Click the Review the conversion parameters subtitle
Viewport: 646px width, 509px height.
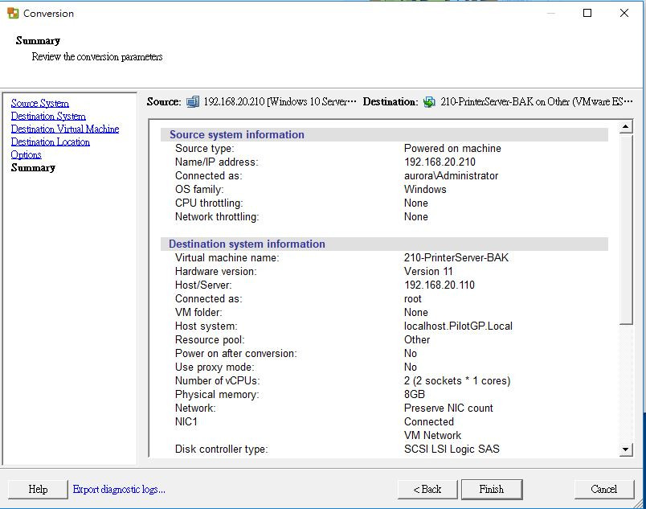[97, 56]
